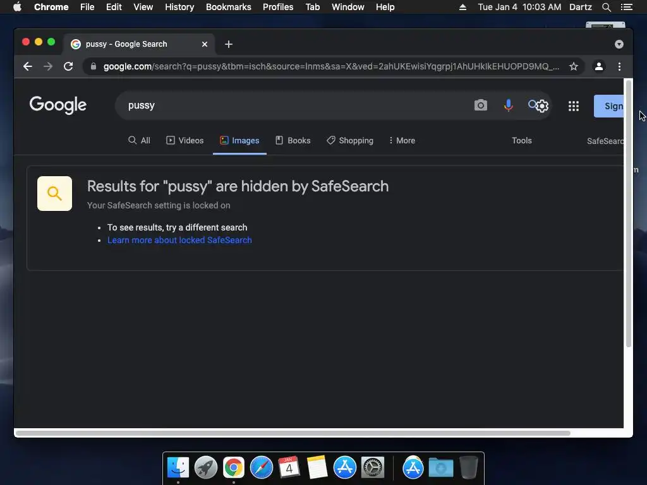The height and width of the screenshot is (485, 647).
Task: Open Launchpad from the Dock
Action: tap(206, 468)
